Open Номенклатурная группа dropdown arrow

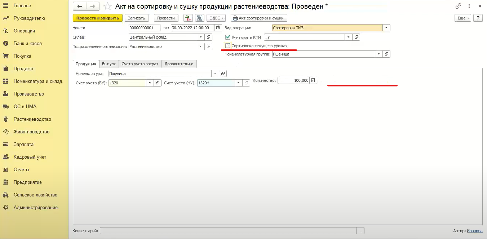click(x=378, y=54)
